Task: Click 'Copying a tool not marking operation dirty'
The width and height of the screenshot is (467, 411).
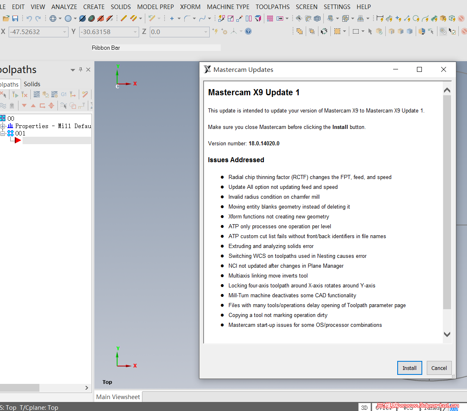Action: (x=278, y=315)
